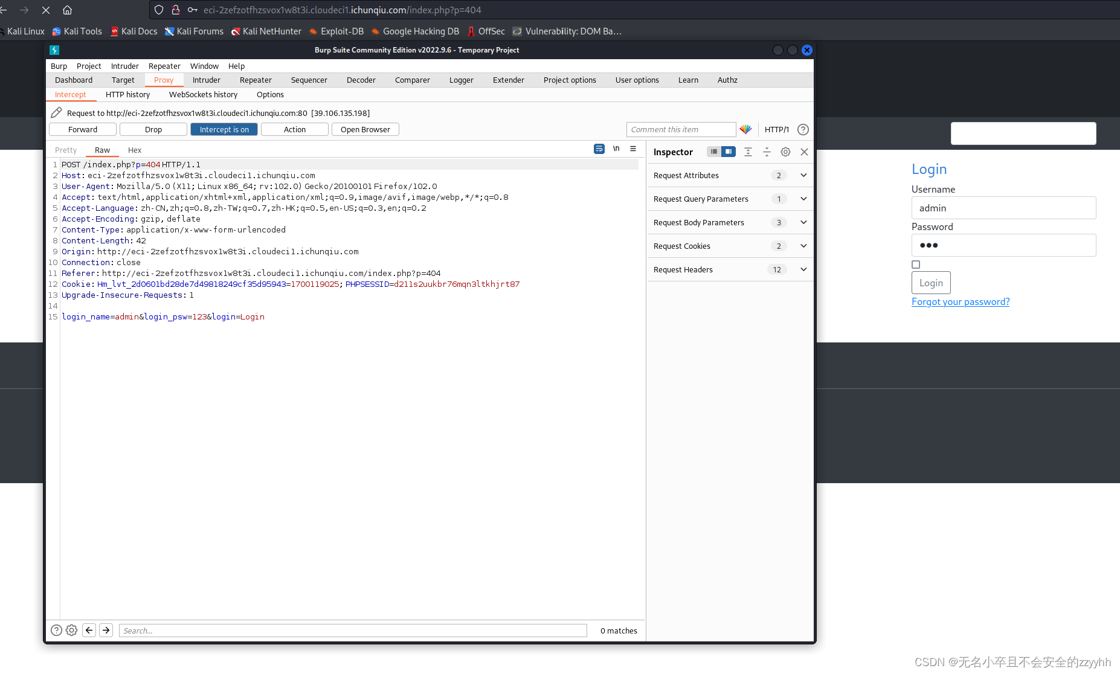Viewport: 1120px width, 674px height.
Task: Switch to the Decoder tab
Action: click(x=361, y=80)
